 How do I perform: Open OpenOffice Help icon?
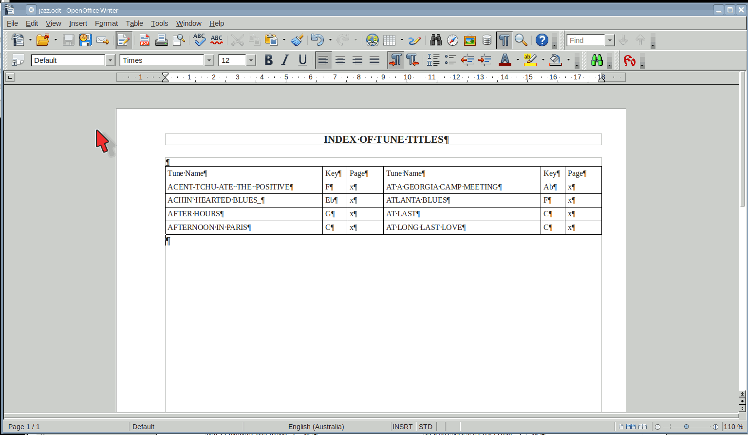(x=542, y=40)
